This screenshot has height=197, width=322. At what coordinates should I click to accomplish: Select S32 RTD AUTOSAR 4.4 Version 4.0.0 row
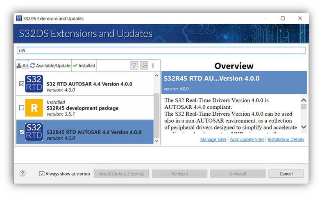[x=85, y=84]
